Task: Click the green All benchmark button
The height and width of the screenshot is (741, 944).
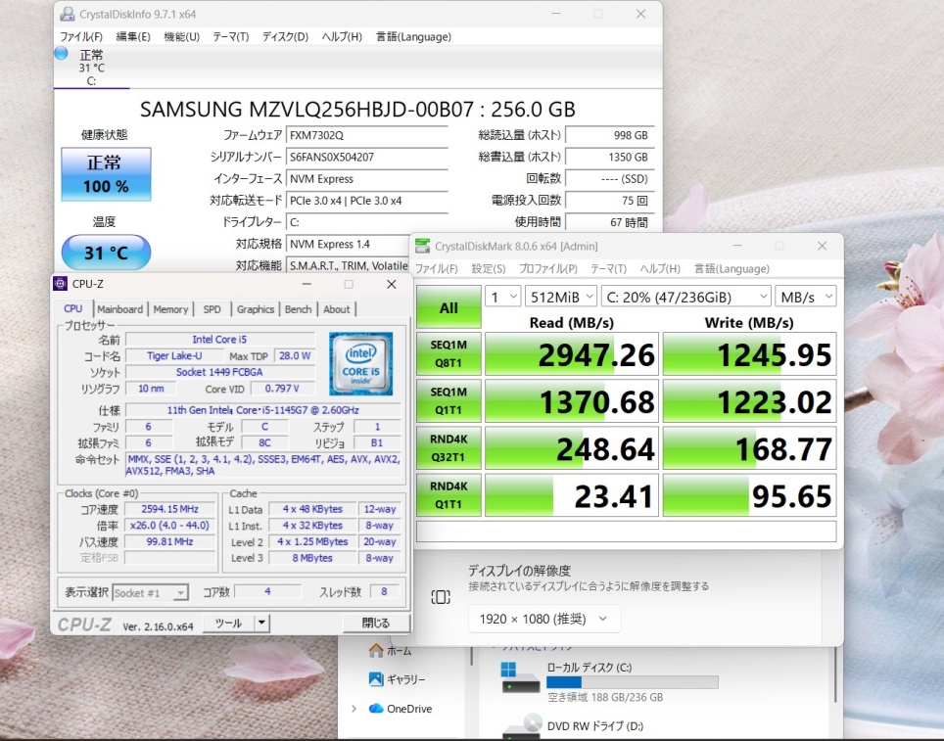Action: (448, 307)
